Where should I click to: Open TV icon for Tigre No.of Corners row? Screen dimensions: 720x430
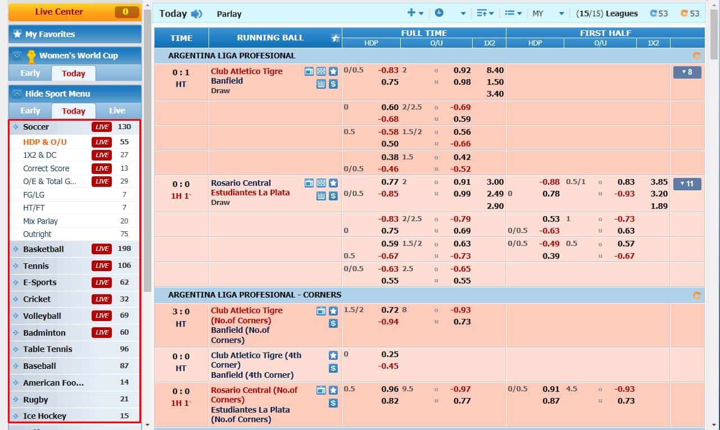[321, 310]
